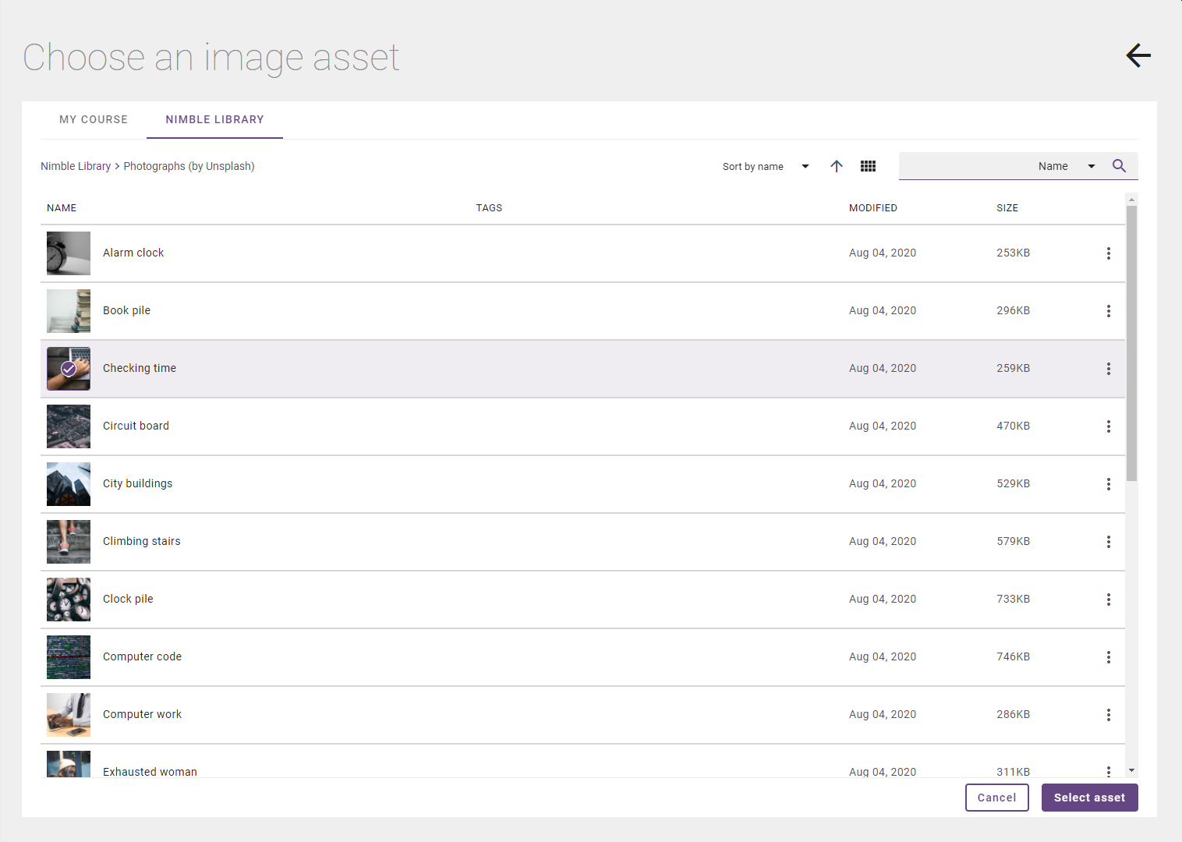Viewport: 1182px width, 842px height.
Task: Select the Circuit board thumbnail
Action: point(69,426)
